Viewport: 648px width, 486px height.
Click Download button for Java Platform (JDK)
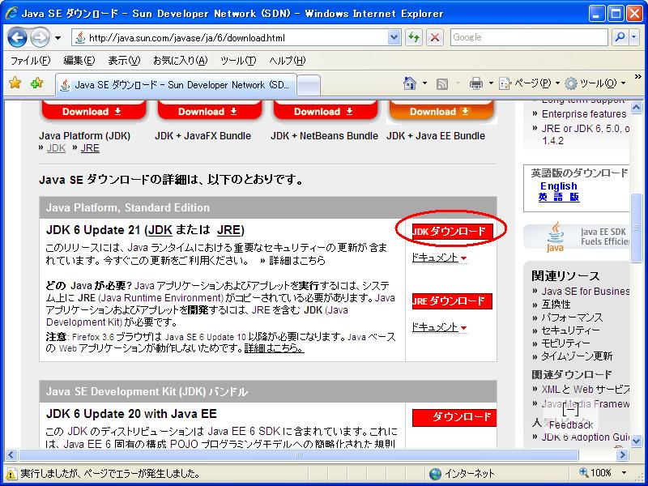coord(94,110)
